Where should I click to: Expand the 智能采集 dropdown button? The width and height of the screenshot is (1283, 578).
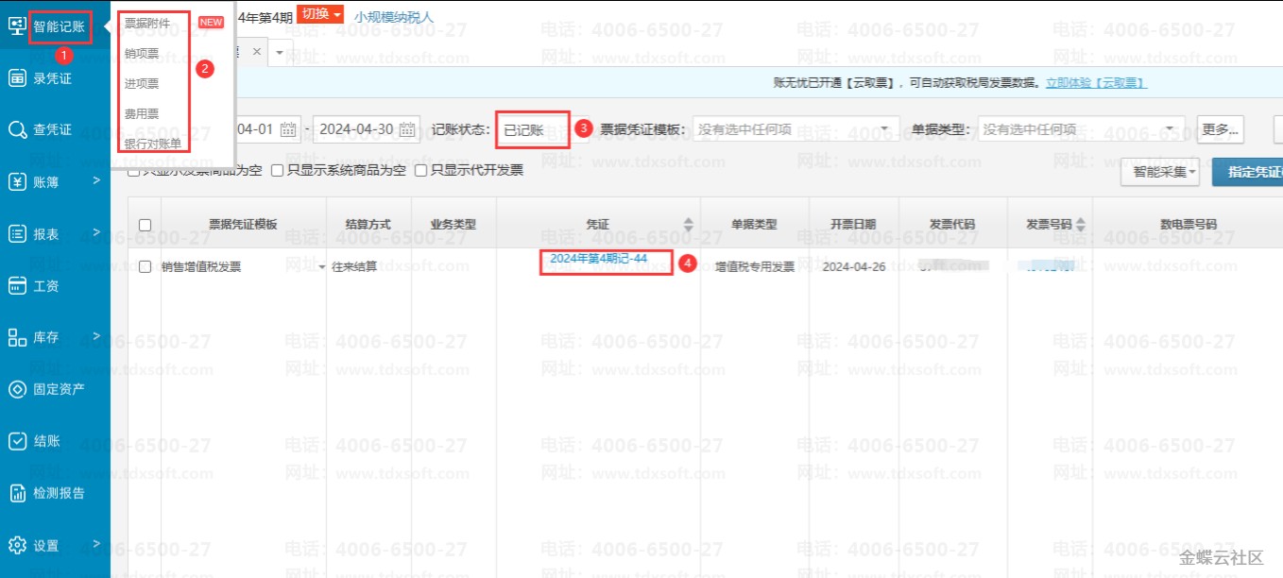(1159, 172)
